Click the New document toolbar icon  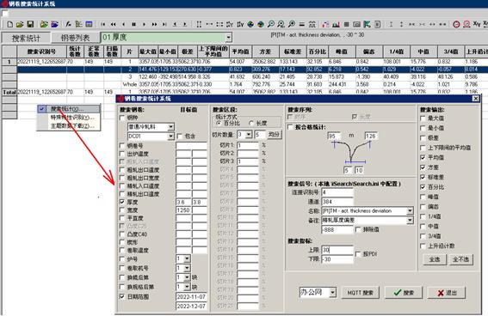pos(9,24)
